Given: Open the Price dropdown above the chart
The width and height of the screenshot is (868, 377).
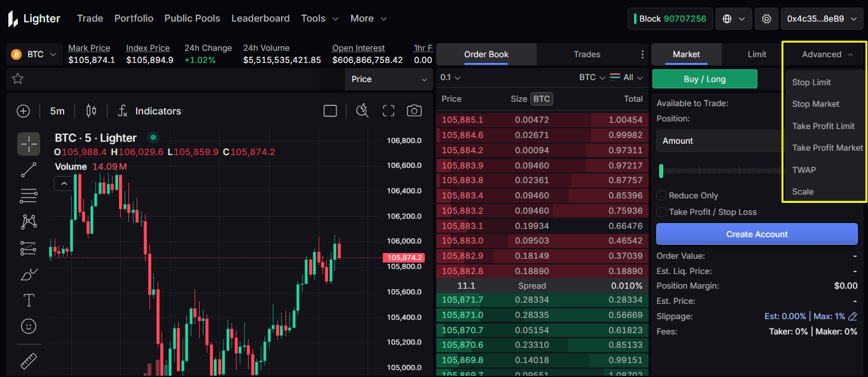Looking at the screenshot, I should [x=389, y=79].
